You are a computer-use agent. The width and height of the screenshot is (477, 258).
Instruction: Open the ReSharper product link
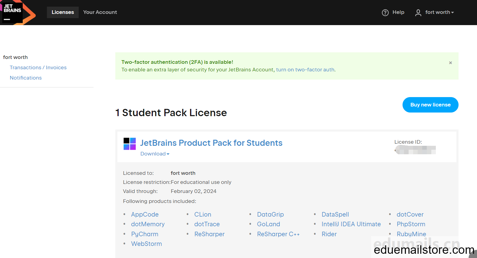[209, 234]
